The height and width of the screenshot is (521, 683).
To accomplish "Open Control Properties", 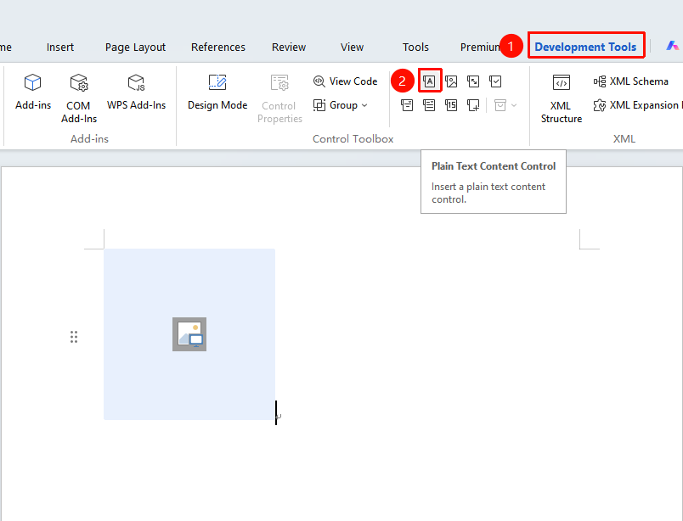I will pyautogui.click(x=279, y=98).
